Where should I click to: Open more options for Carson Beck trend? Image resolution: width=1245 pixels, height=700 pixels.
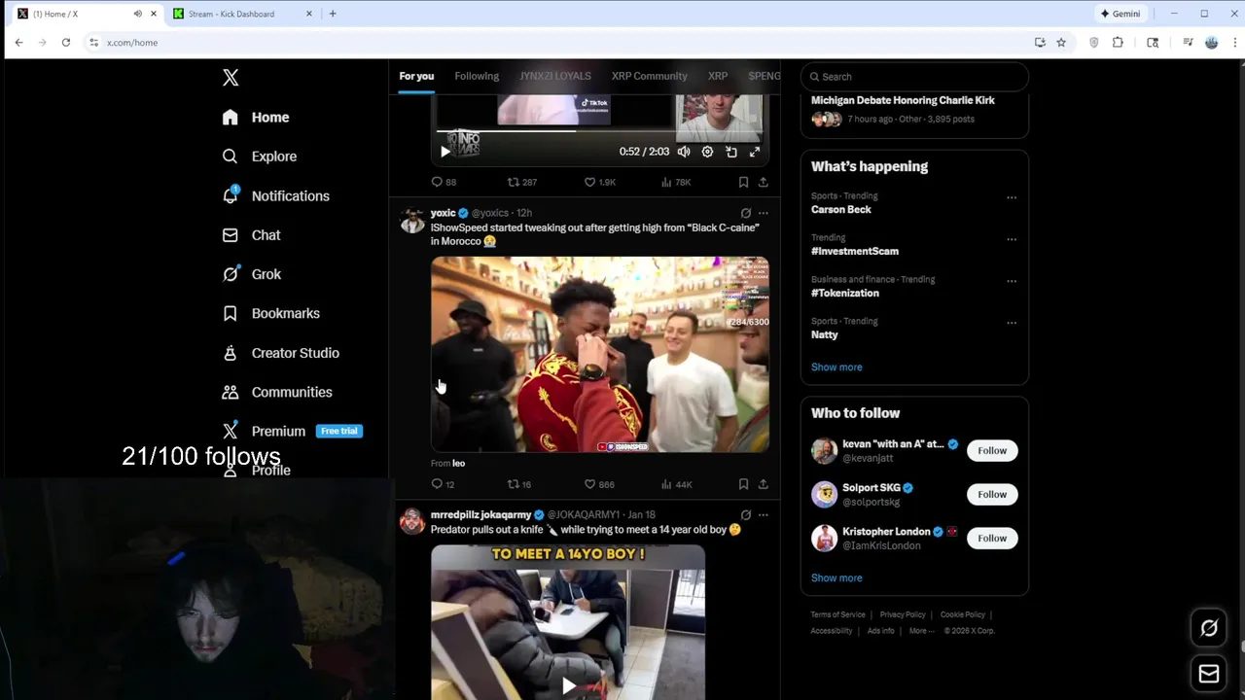coord(1012,197)
